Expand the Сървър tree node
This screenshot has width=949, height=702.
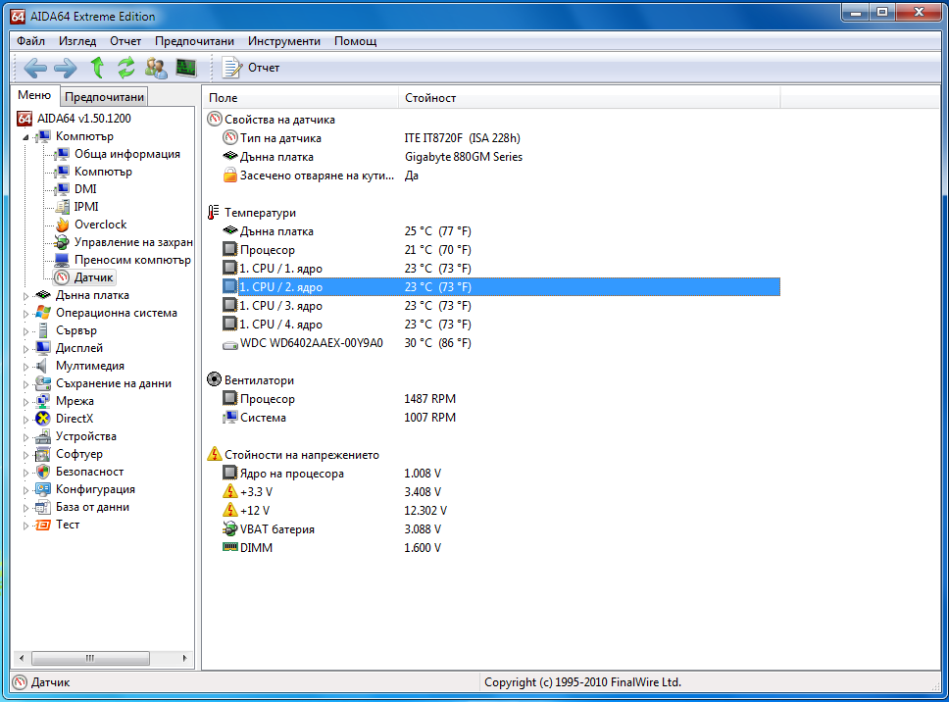coord(26,331)
